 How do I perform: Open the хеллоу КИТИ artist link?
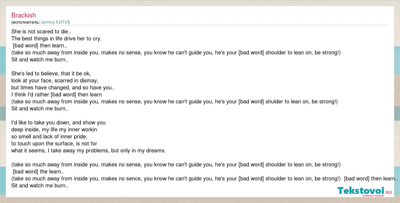(55, 22)
